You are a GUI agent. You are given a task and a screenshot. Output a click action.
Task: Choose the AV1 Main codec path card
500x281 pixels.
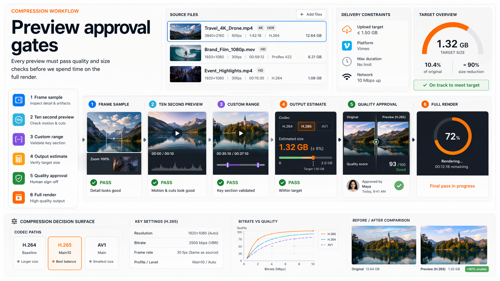(x=102, y=253)
